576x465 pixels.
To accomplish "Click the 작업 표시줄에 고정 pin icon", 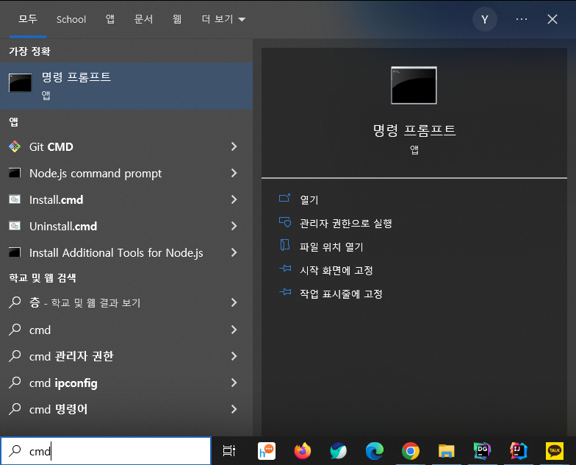I will pyautogui.click(x=285, y=292).
